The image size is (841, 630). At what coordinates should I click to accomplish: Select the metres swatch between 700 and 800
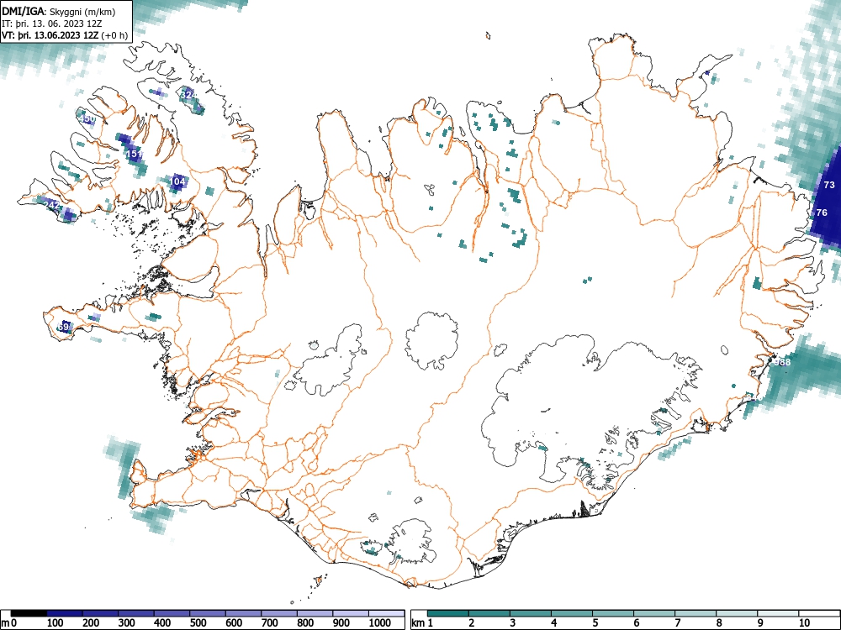(279, 613)
